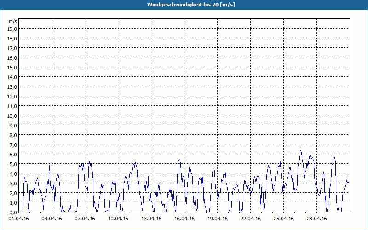Select the 16.04.16 date marker
The height and width of the screenshot is (230, 368).
[184, 219]
